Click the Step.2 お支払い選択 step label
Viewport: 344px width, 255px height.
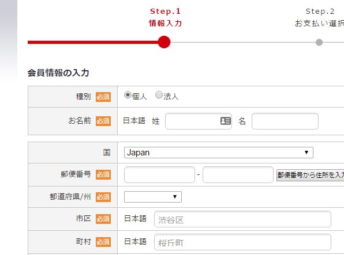click(x=319, y=17)
